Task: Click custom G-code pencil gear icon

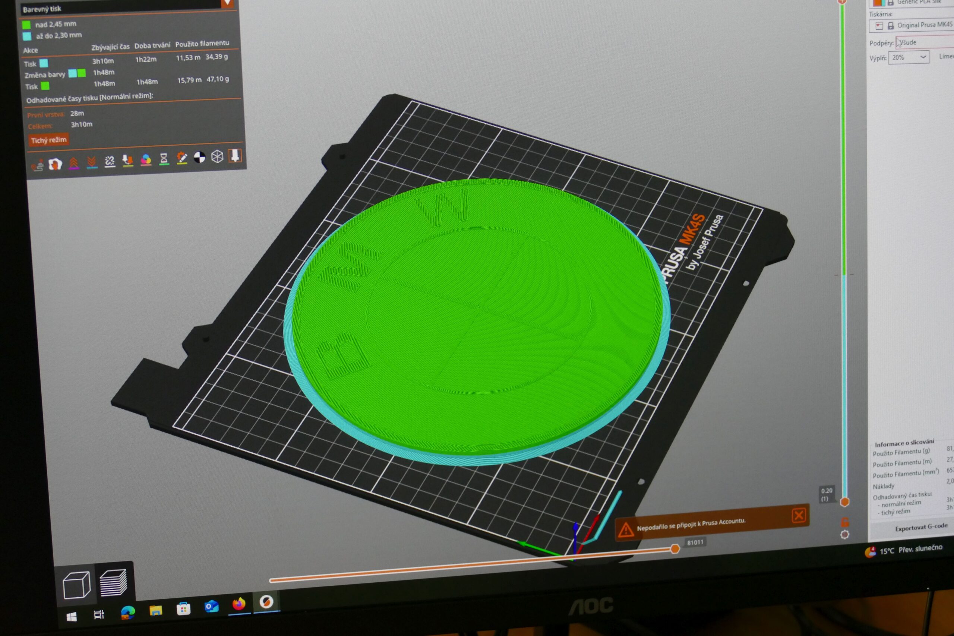Action: [181, 158]
